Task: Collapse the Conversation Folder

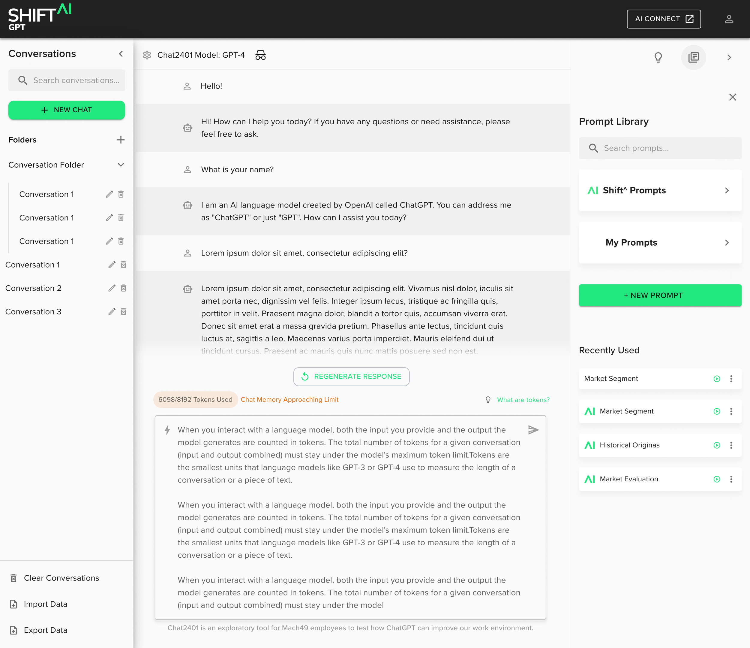Action: coord(121,165)
